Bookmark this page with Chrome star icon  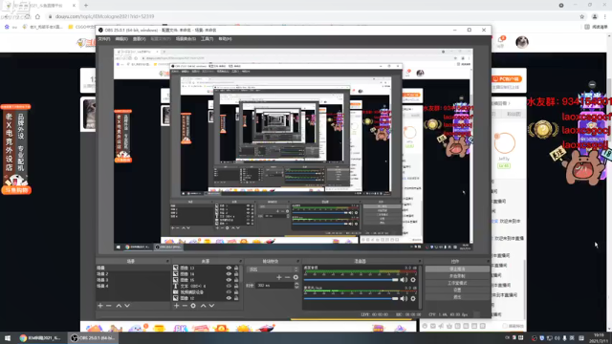tap(582, 16)
